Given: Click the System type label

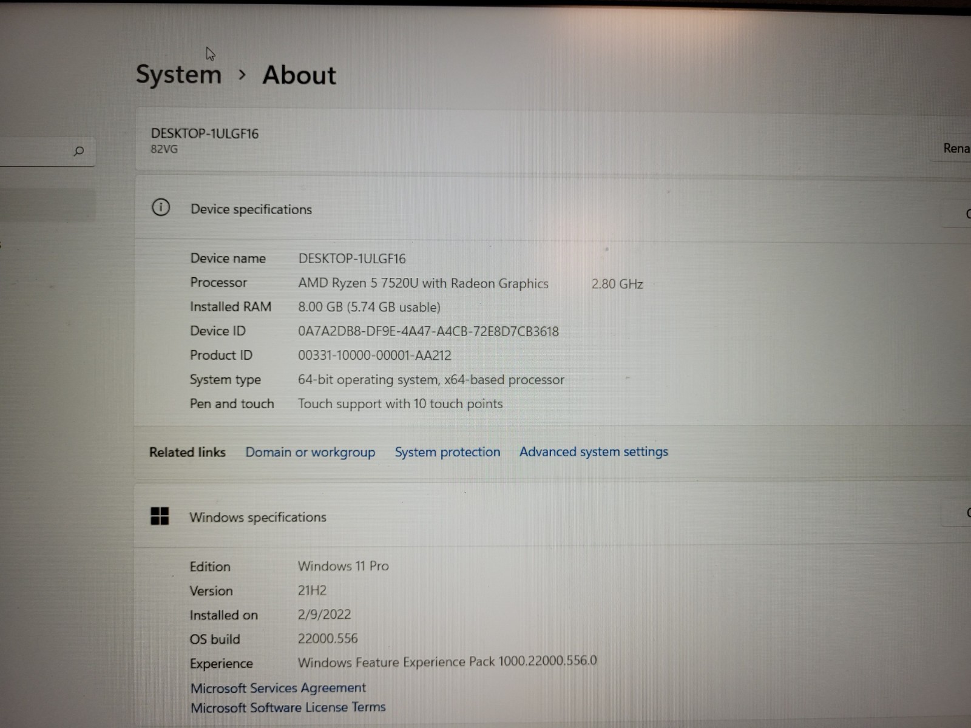Looking at the screenshot, I should pyautogui.click(x=225, y=380).
